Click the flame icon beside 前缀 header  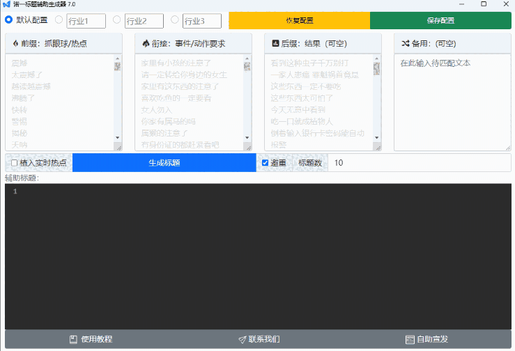tap(15, 44)
